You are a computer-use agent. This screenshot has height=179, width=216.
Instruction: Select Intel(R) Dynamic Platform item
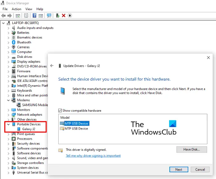pyautogui.click(x=32, y=86)
